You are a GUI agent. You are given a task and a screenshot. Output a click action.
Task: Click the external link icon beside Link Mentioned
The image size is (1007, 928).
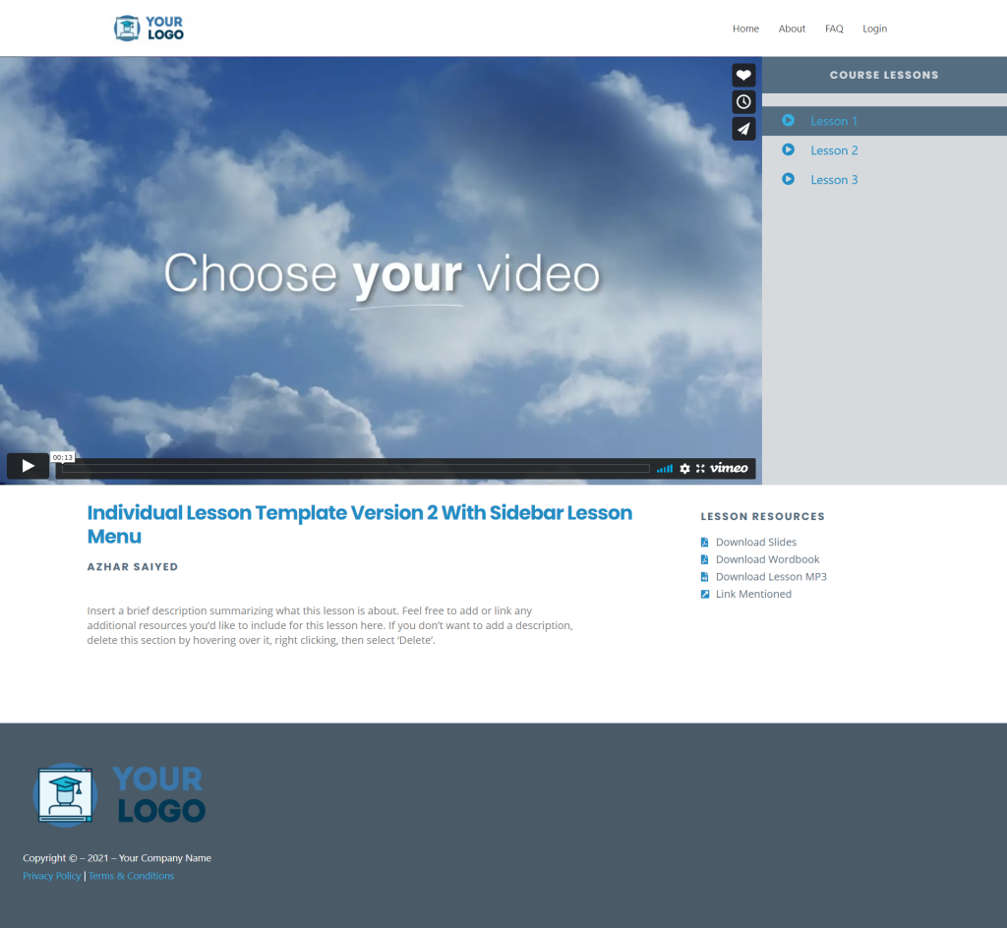[x=704, y=595]
